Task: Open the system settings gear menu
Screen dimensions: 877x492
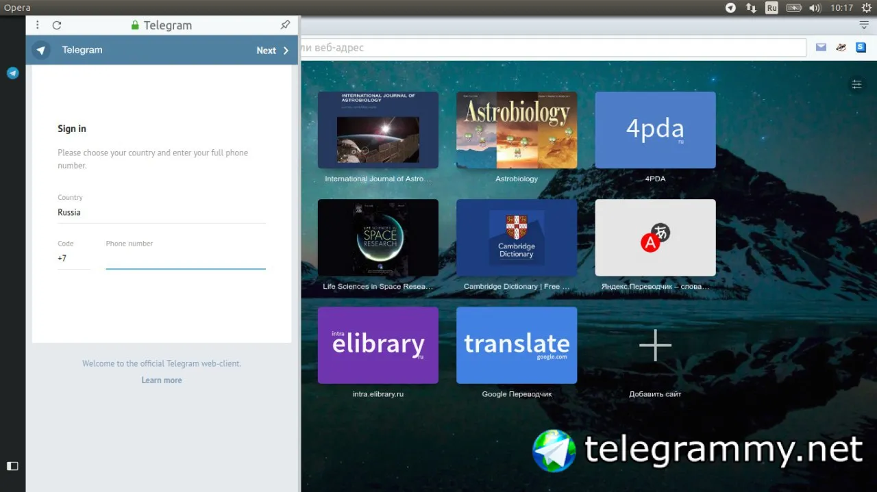Action: (x=867, y=8)
